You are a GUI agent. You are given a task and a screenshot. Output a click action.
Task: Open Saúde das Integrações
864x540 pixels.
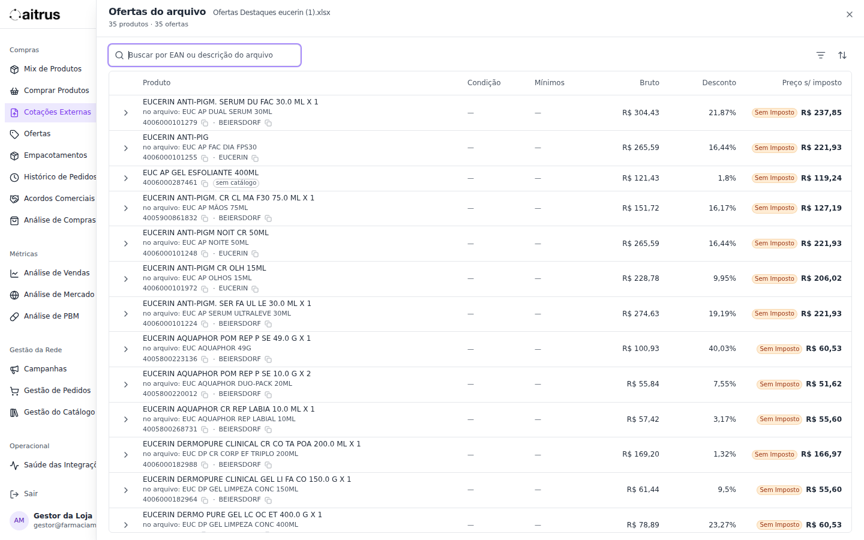50,465
